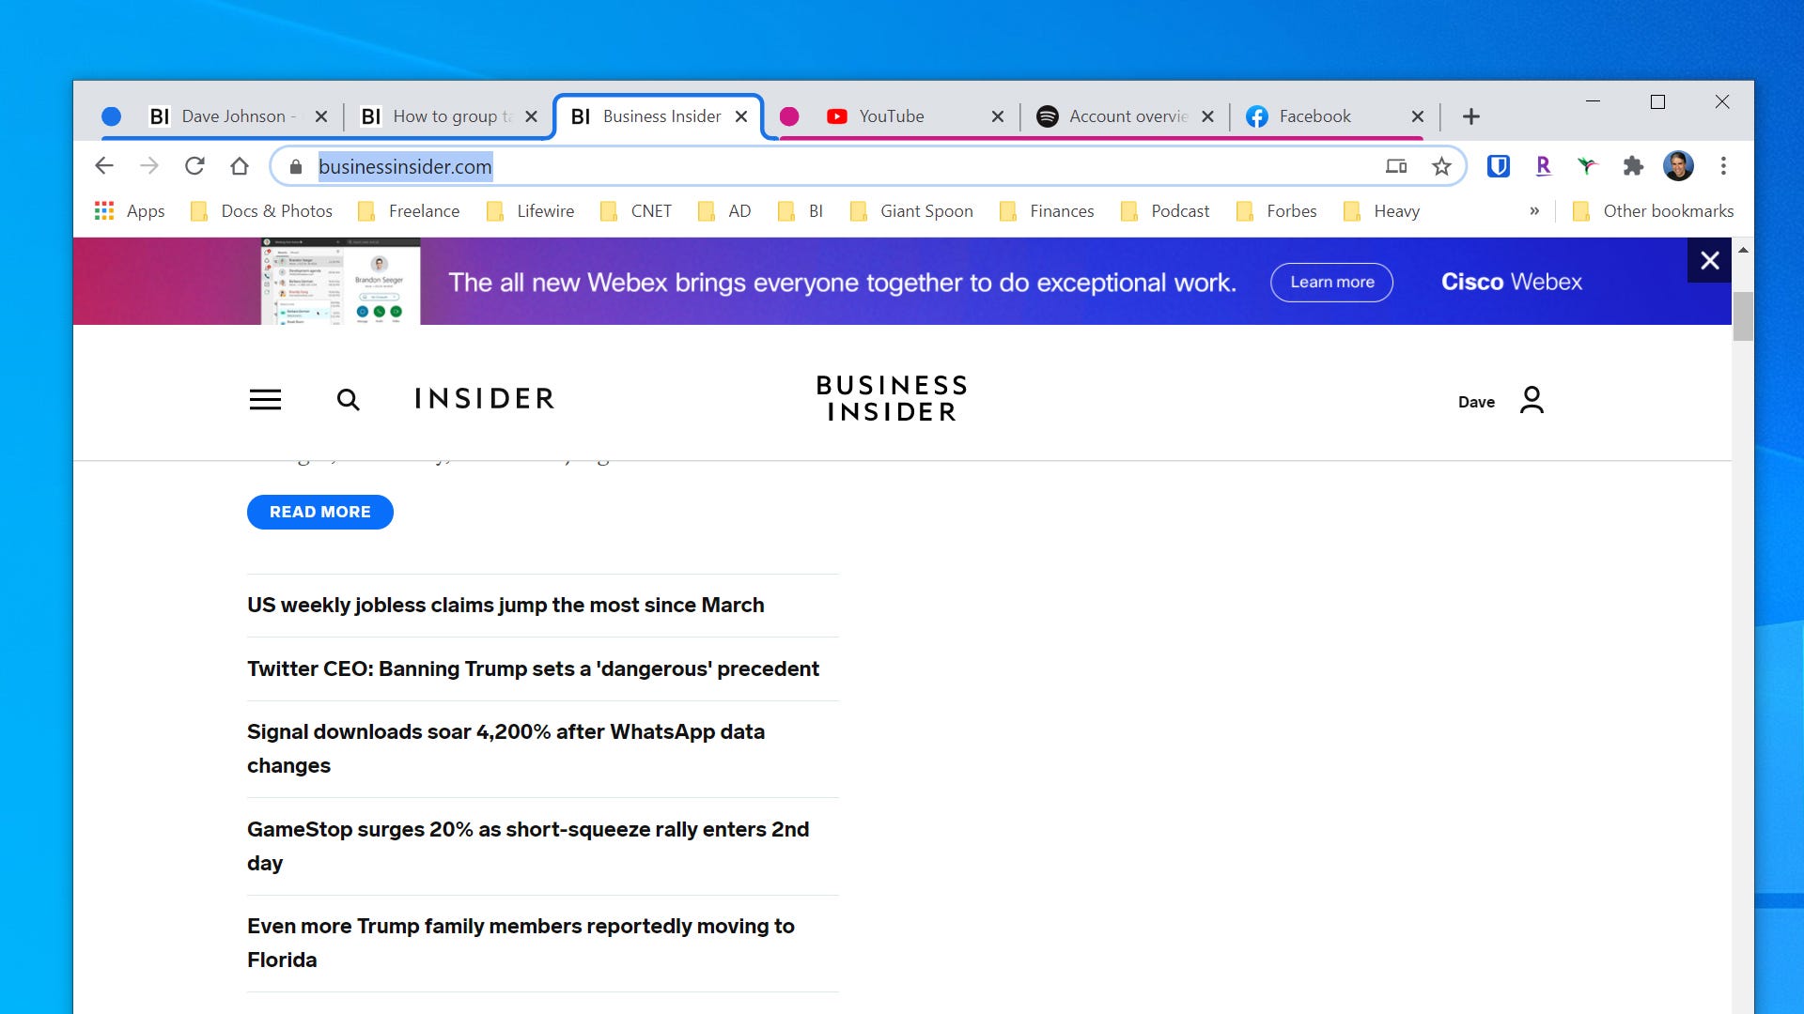Viewport: 1804px width, 1014px height.
Task: Click the INSIDER wordmark link
Action: click(485, 399)
